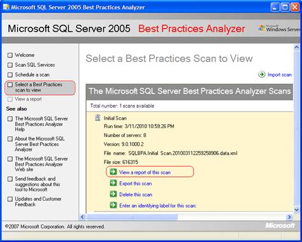The image size is (302, 242).
Task: Click the Number of servers: 8 text
Action: coord(125,135)
